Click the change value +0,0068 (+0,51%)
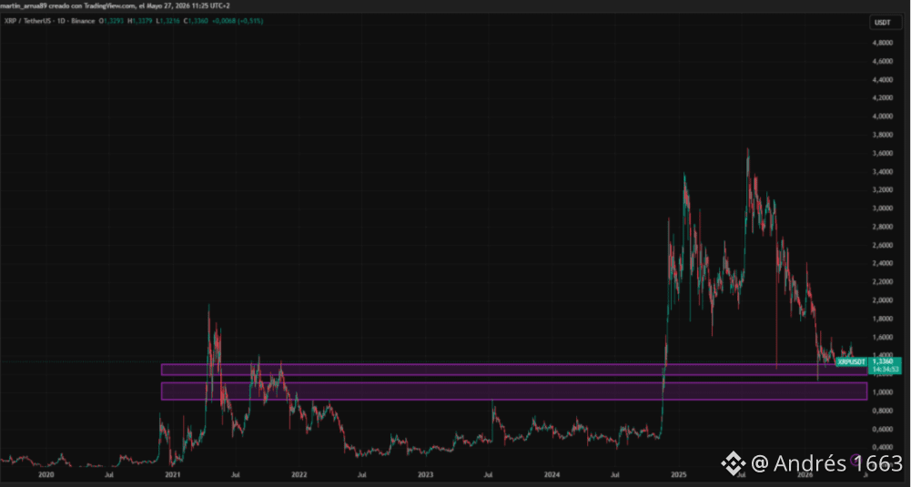Viewport: 911px width, 487px height. point(237,21)
